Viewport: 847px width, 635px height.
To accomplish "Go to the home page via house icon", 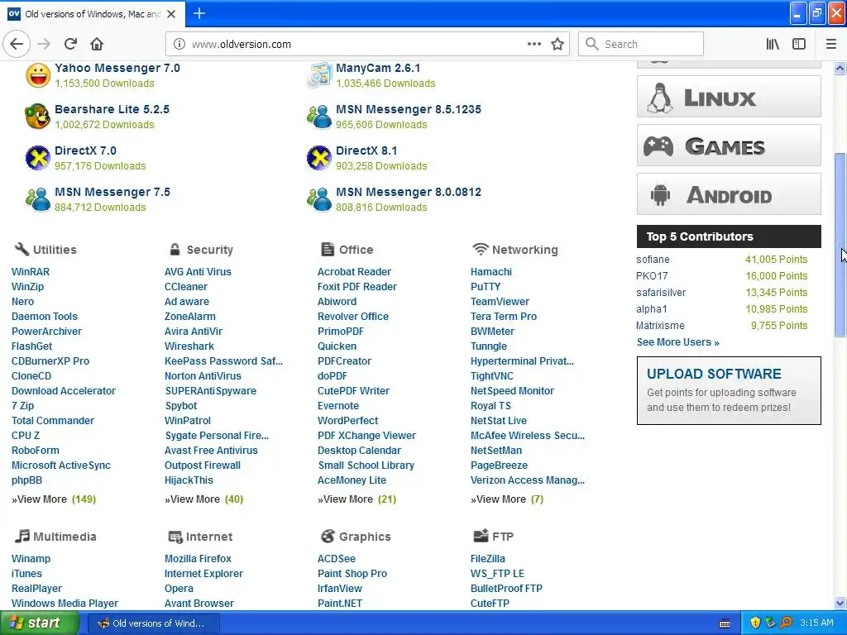I will pyautogui.click(x=97, y=44).
